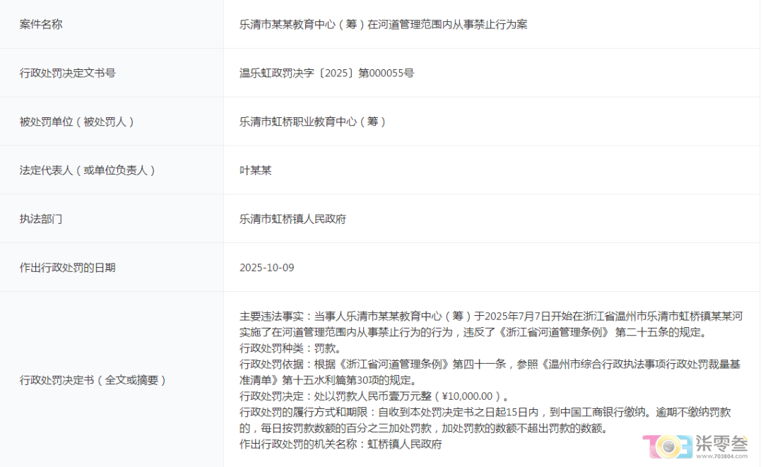This screenshot has height=467, width=763.
Task: Click the 被处罚单位（被处罚人）label
Action: click(x=77, y=122)
